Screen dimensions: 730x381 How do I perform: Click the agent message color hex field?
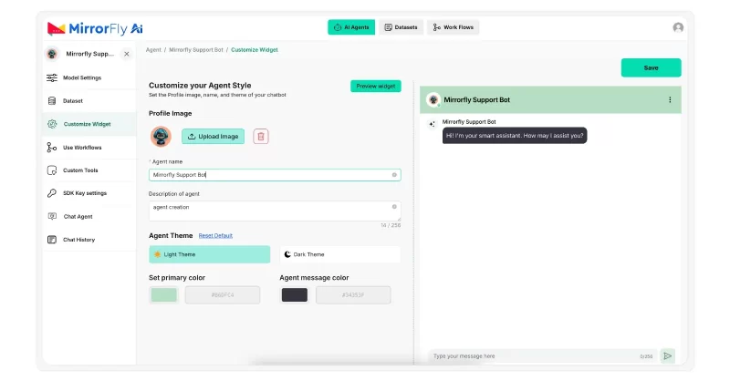(x=353, y=295)
